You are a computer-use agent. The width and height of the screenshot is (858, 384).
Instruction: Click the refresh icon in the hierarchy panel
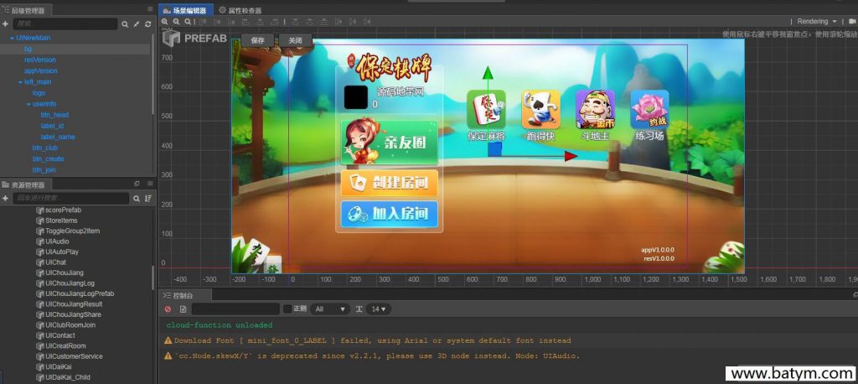pyautogui.click(x=147, y=24)
